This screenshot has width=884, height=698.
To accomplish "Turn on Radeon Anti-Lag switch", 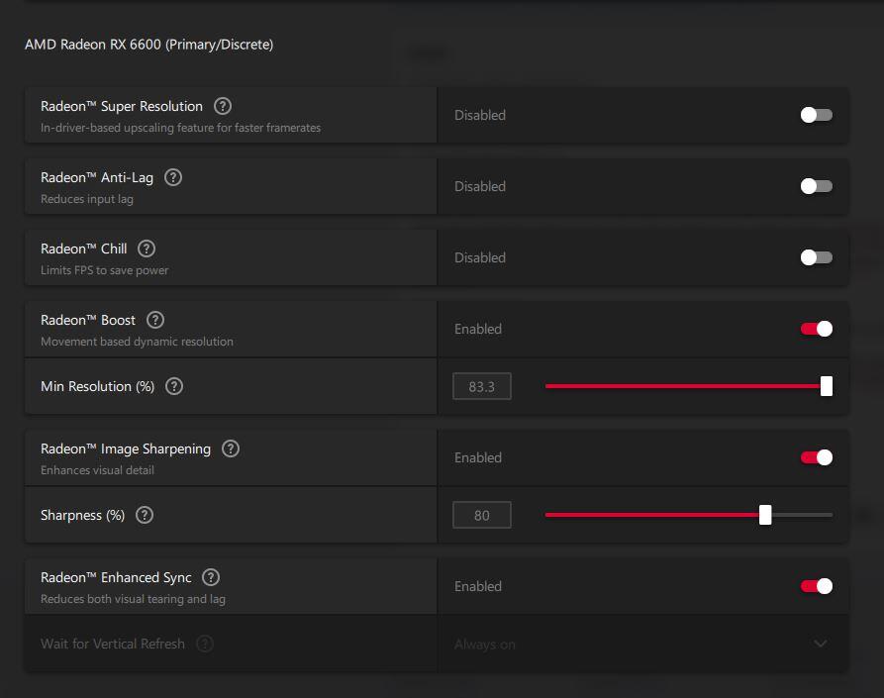I will (x=817, y=186).
